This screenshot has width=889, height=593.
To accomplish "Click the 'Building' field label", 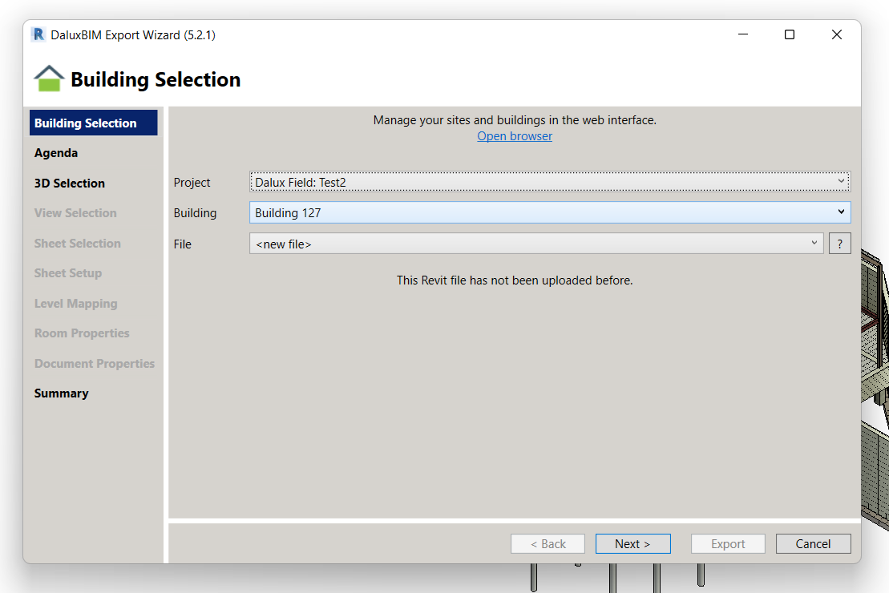I will [195, 213].
